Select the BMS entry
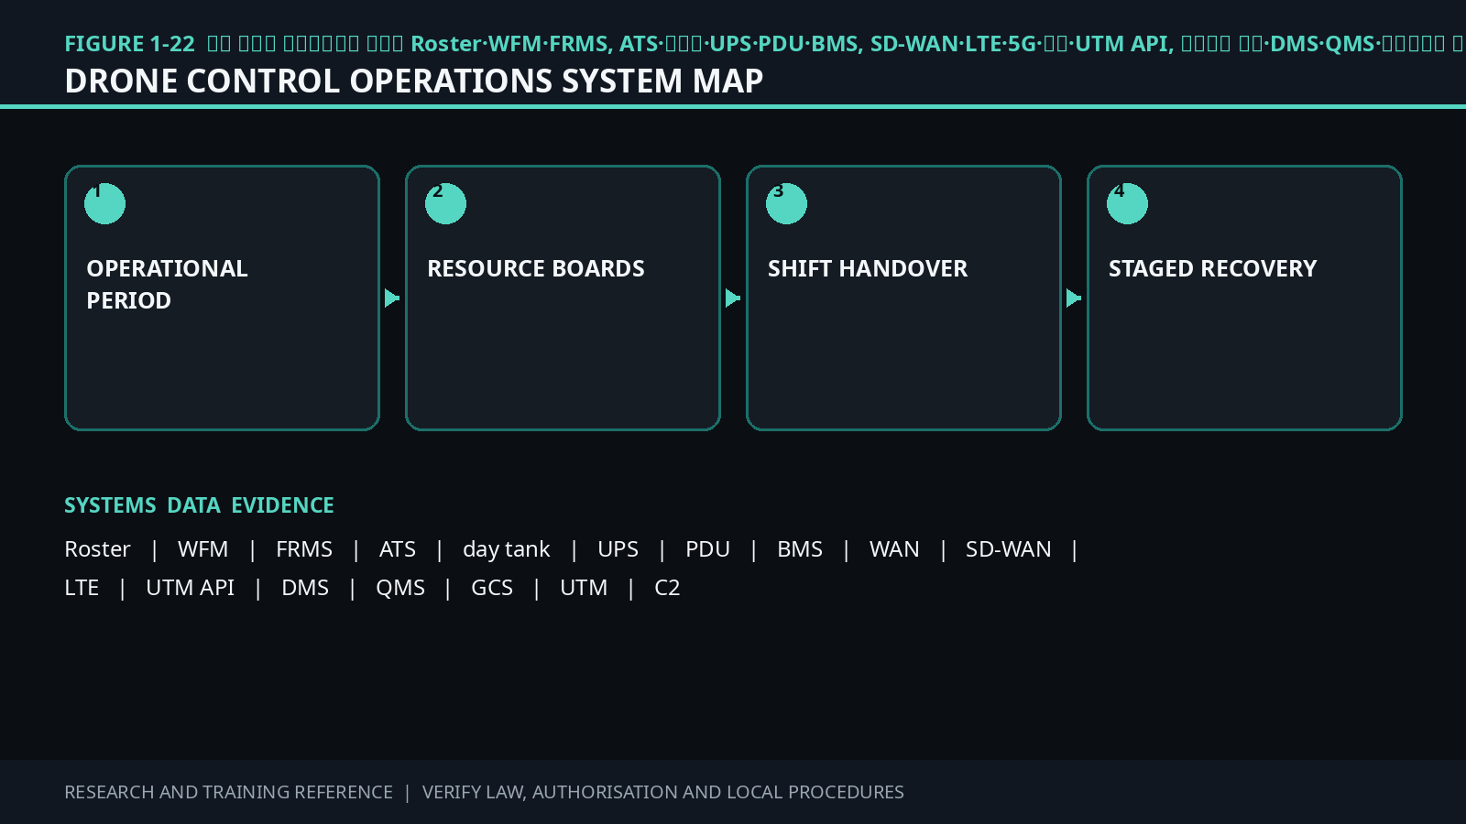1466x824 pixels. coord(800,549)
